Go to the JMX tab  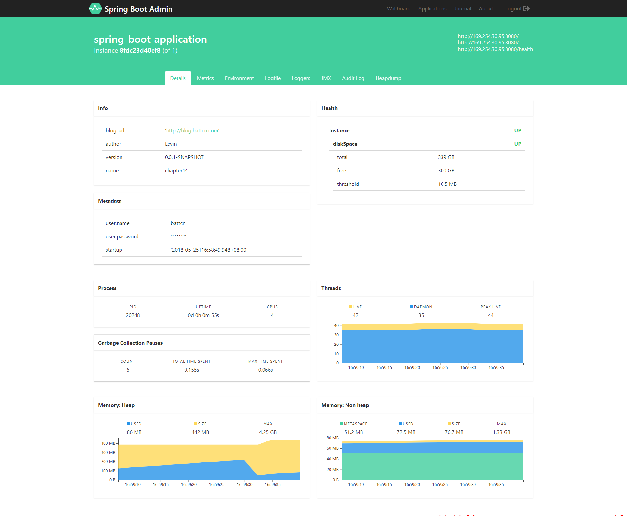click(326, 78)
